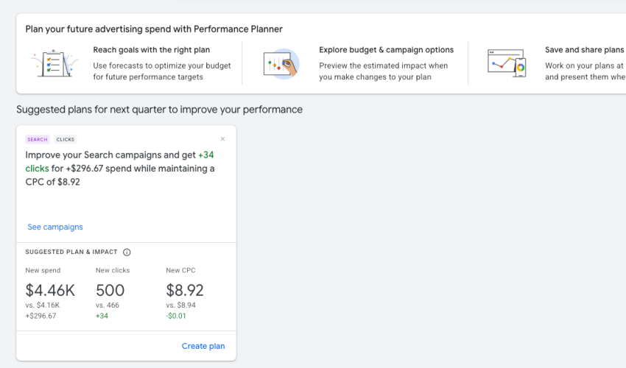626x368 pixels.
Task: Click the $4.46K New spend value
Action: click(50, 290)
